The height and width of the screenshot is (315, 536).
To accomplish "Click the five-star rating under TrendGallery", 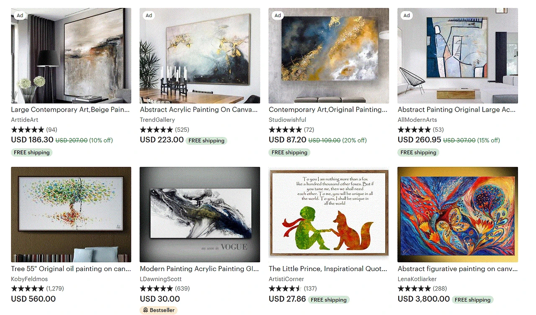I will tap(156, 130).
